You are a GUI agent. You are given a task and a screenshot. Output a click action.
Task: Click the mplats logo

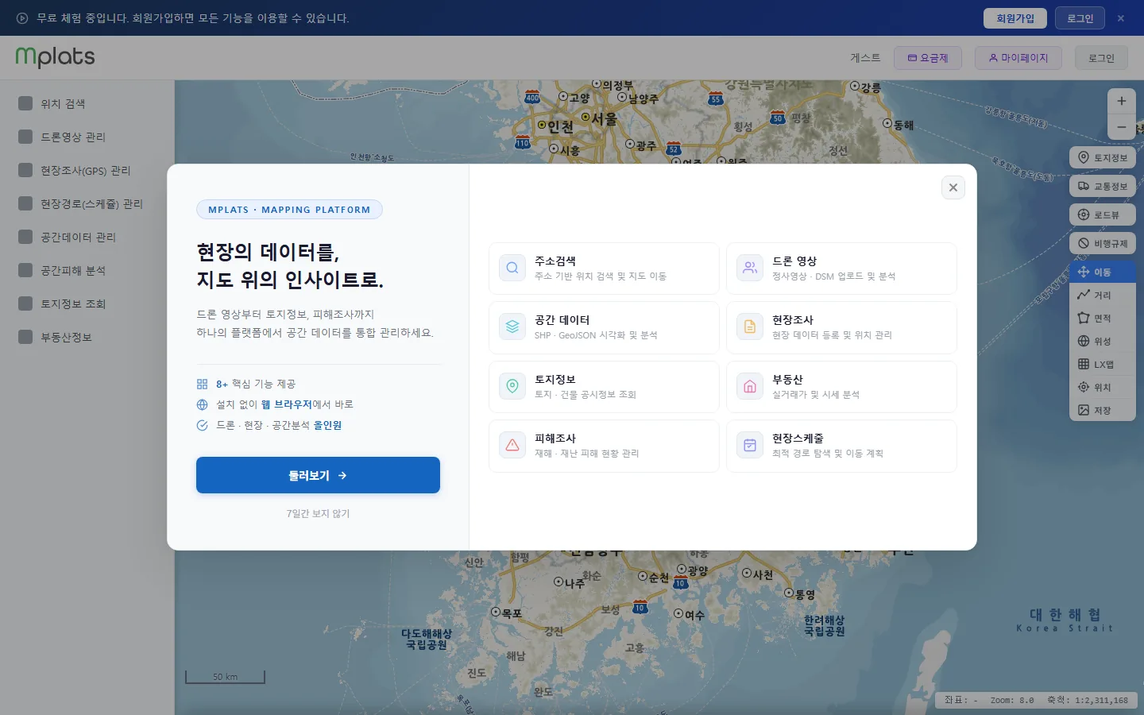(x=56, y=57)
